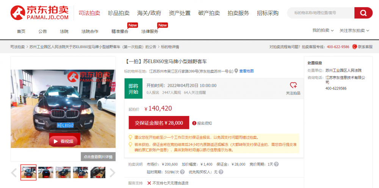This screenshot has height=188, width=379.
Task: Open the 招标采购 tab
Action: click(x=268, y=13)
